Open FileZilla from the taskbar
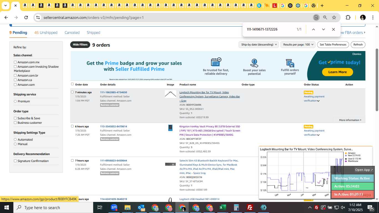This screenshot has height=213, width=379. [x=250, y=207]
